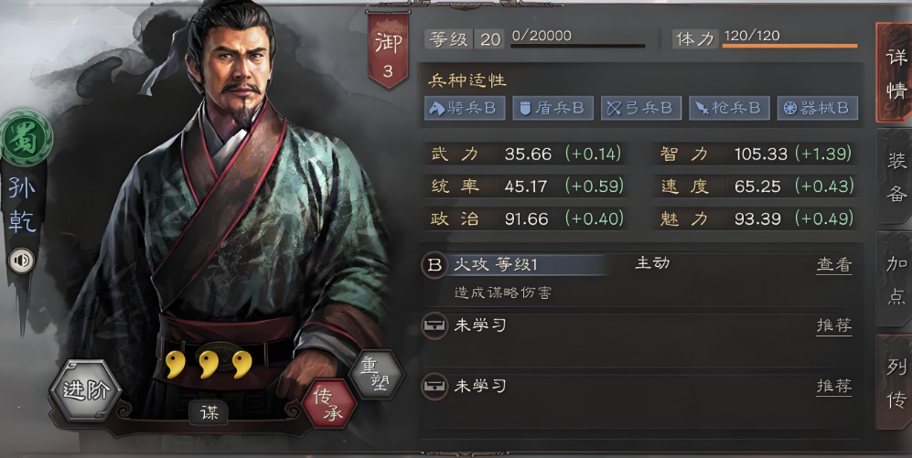912x458 pixels.
Task: Tap the orange 体力 stamina bar
Action: [789, 46]
